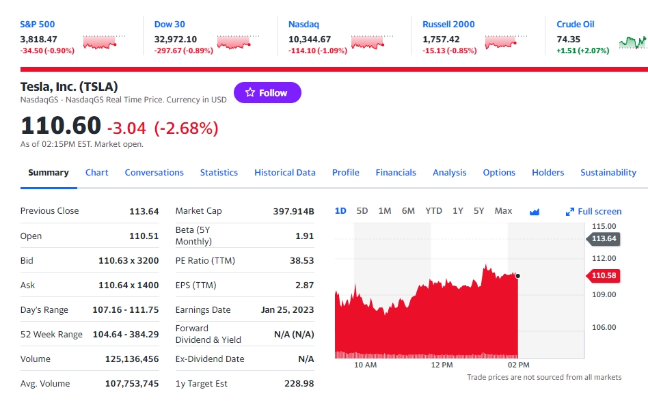Click the star icon on the Follow button
The height and width of the screenshot is (418, 648).
pos(250,93)
